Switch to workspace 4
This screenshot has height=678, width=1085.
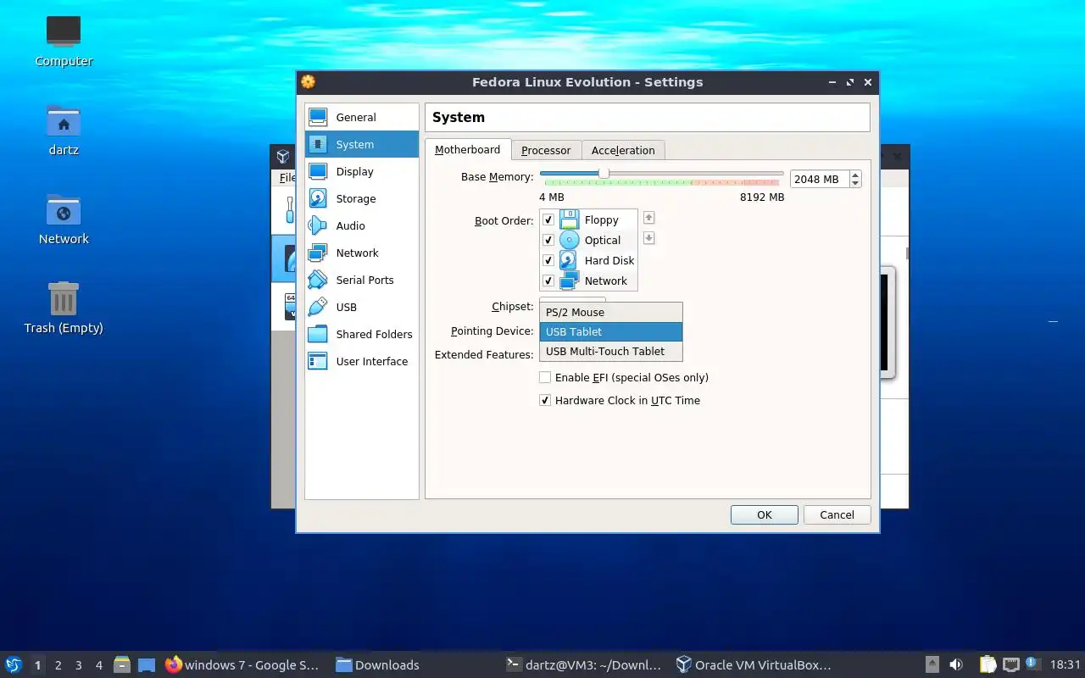99,665
